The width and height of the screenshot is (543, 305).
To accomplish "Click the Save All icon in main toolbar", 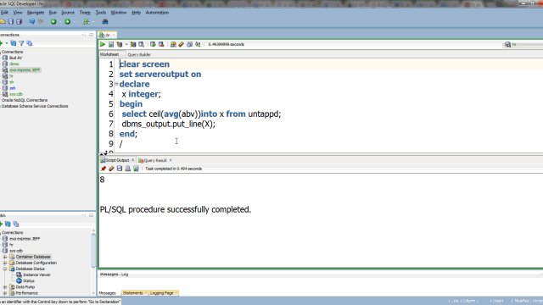I will pyautogui.click(x=19, y=21).
